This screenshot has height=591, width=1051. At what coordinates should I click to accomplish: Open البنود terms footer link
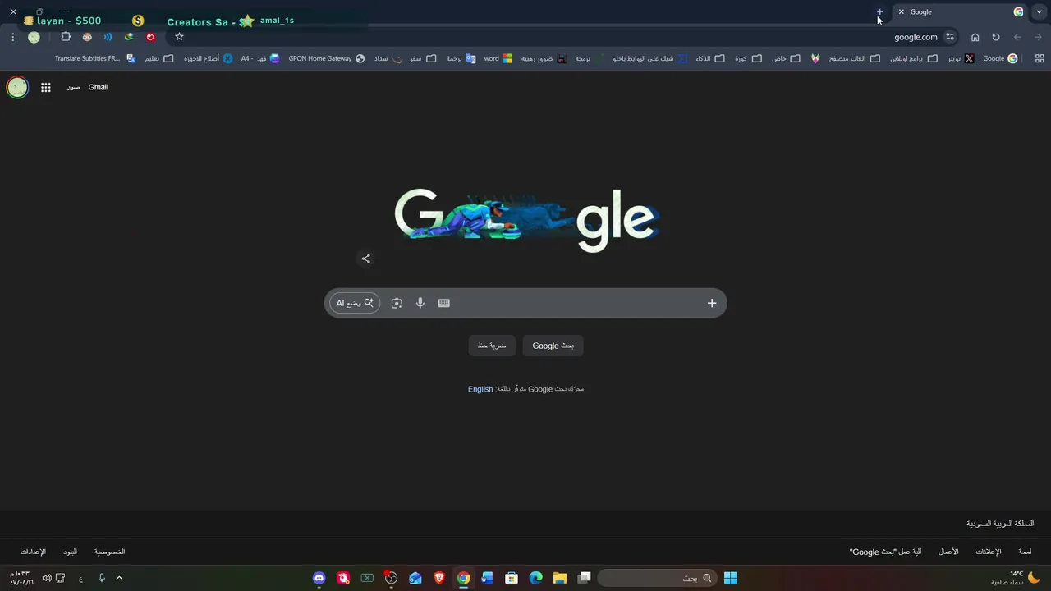point(71,552)
